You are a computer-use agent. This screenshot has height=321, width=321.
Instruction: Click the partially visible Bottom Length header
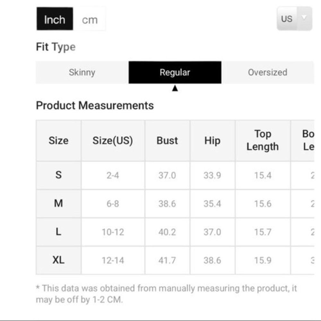(x=308, y=140)
